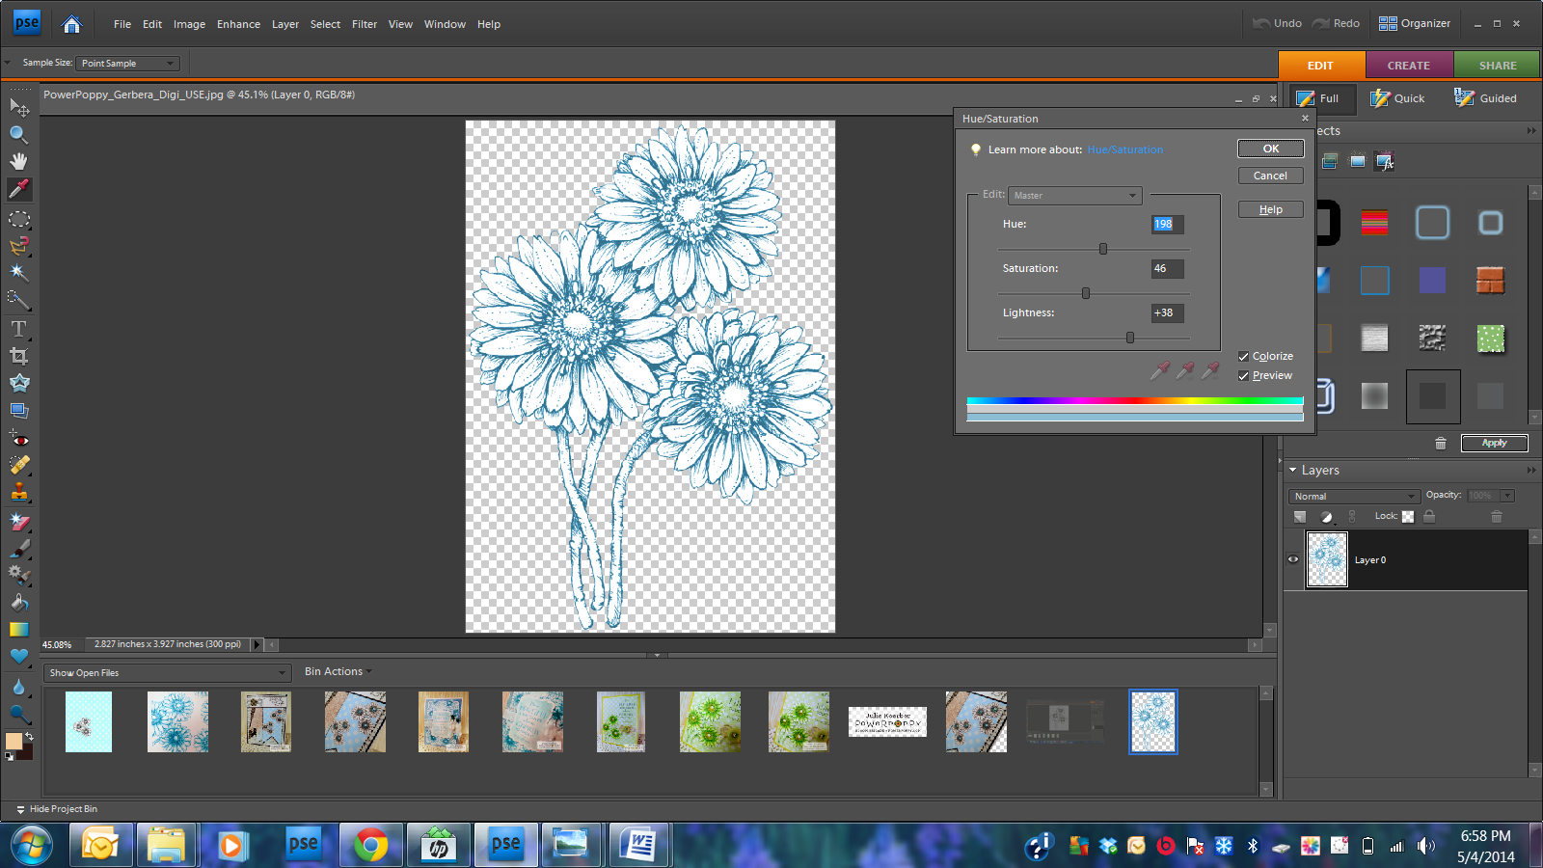Viewport: 1543px width, 868px height.
Task: Click OK in the Hue/Saturation dialog
Action: coord(1270,149)
